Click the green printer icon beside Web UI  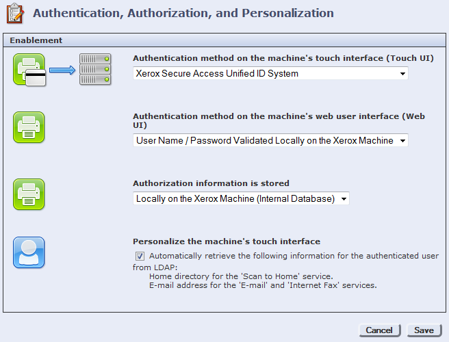29,128
